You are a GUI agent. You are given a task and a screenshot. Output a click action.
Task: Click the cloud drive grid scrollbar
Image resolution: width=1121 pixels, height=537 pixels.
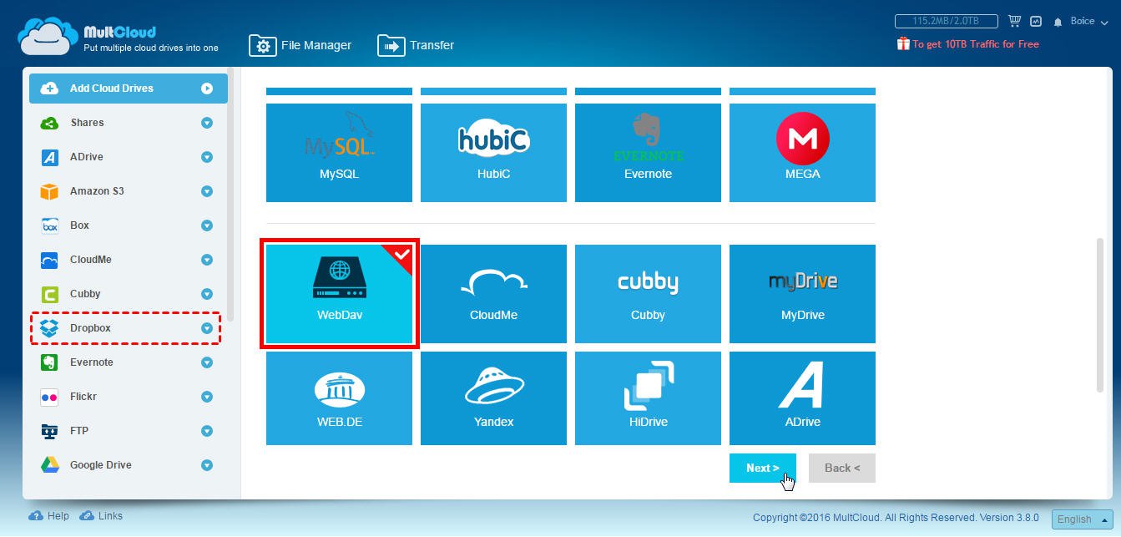coord(1099,314)
